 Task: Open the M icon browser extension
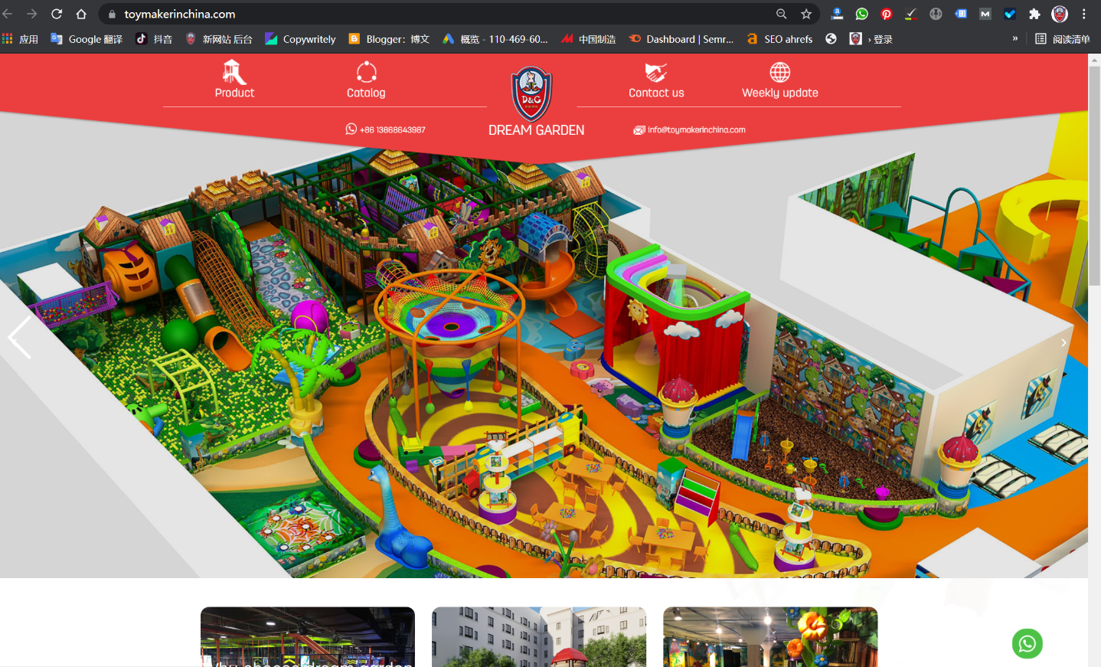985,14
